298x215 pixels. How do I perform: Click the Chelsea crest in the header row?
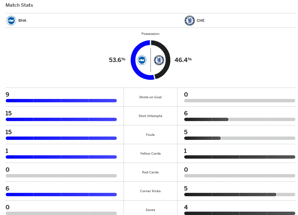click(x=190, y=20)
